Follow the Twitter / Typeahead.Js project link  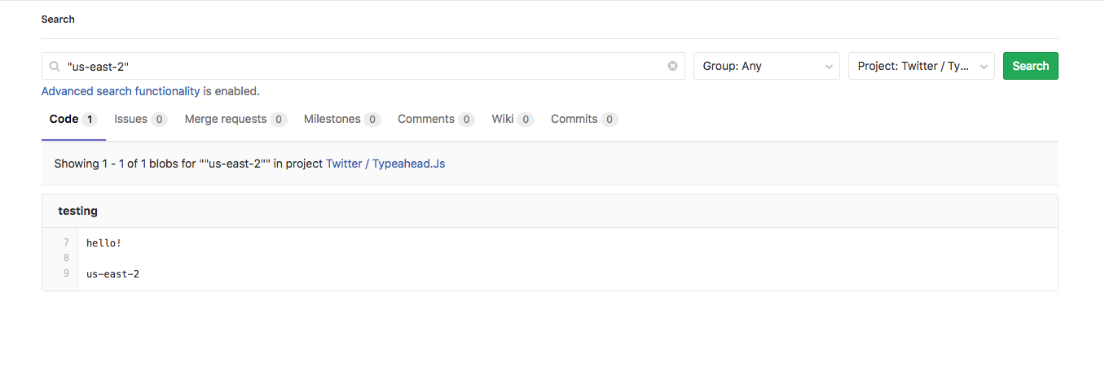point(385,164)
